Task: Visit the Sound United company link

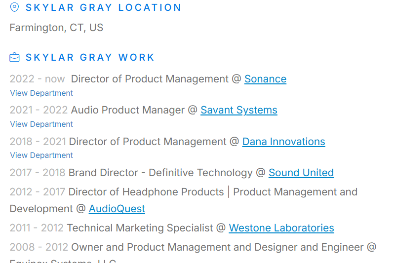Action: pyautogui.click(x=301, y=173)
